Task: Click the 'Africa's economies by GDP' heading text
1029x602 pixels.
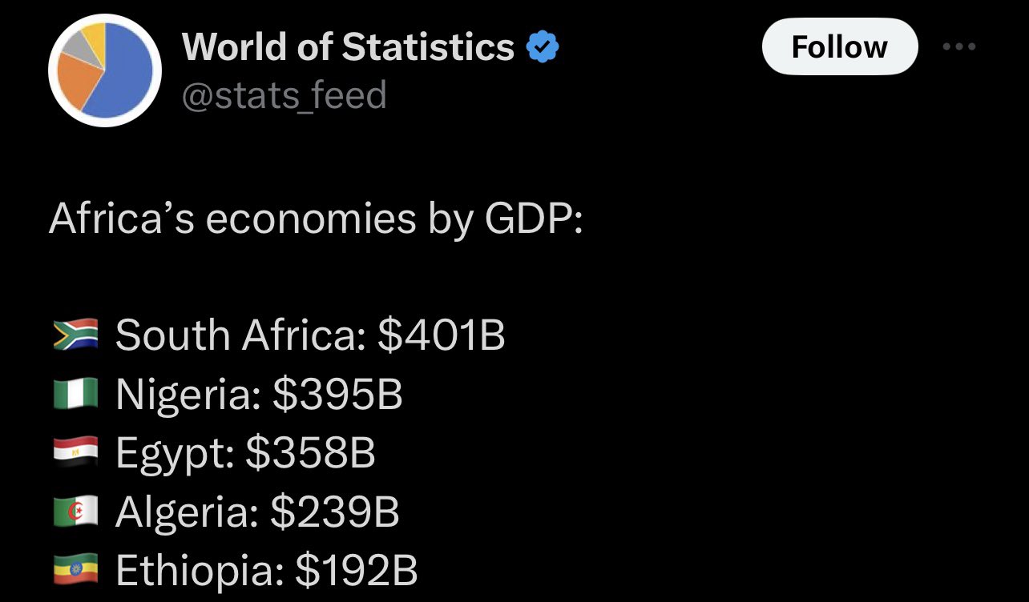Action: click(x=316, y=219)
